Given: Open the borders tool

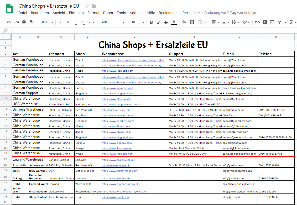Looking at the screenshot, I should 192,22.
